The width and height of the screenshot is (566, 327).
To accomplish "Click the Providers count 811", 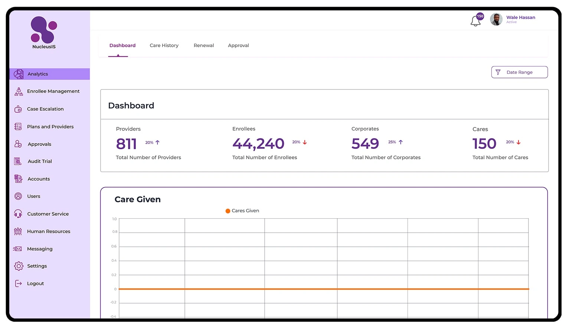I will coord(126,144).
